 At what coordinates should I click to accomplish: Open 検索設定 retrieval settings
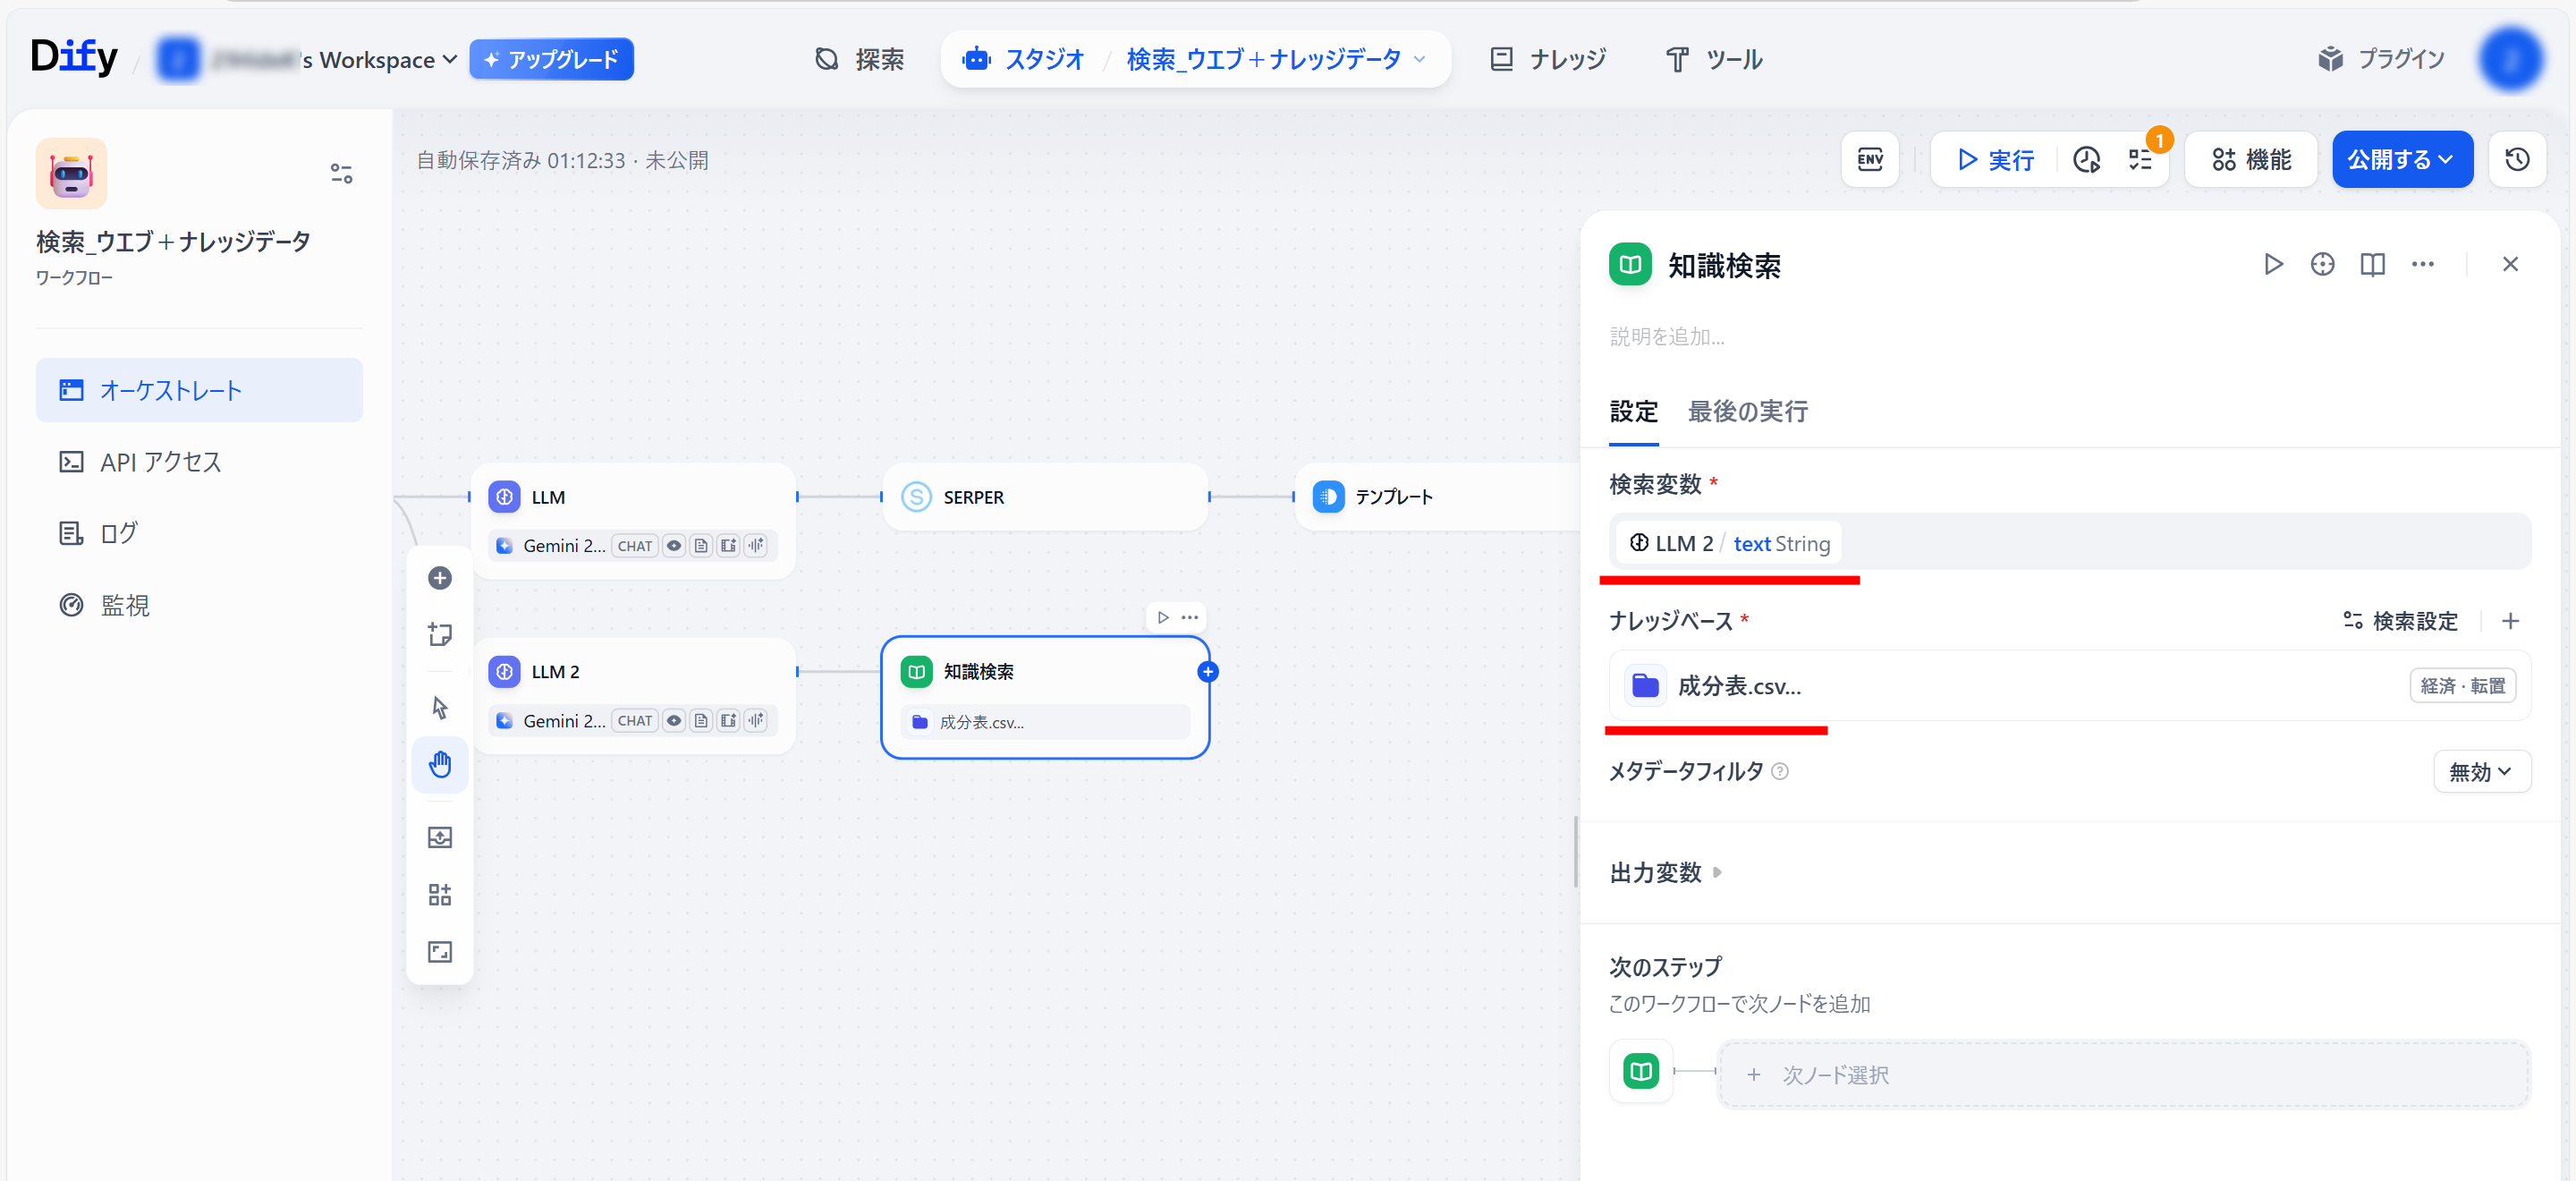click(x=2400, y=621)
